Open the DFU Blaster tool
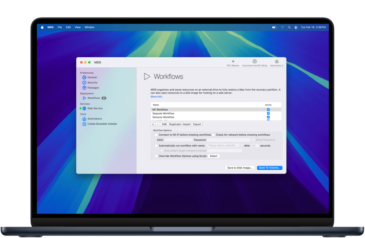The image size is (365, 238). click(233, 63)
